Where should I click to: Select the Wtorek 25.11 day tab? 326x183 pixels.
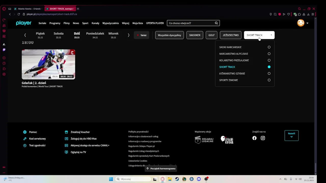click(113, 35)
